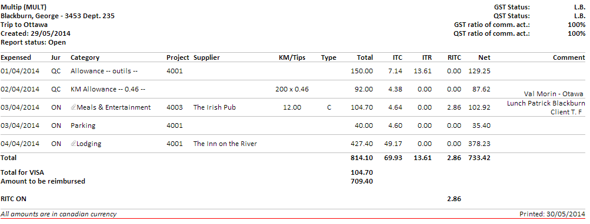The width and height of the screenshot is (590, 224).
Task: Select the Val Morin - Otawa comment
Action: point(554,94)
